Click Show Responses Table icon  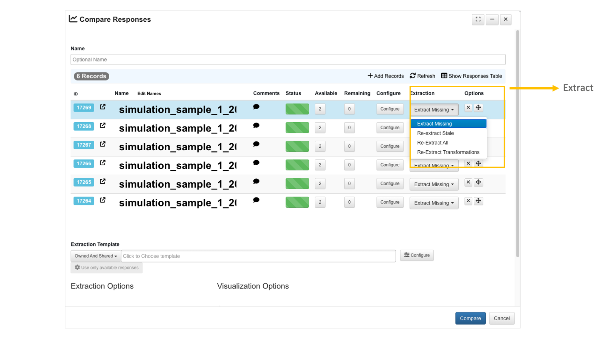pyautogui.click(x=444, y=76)
